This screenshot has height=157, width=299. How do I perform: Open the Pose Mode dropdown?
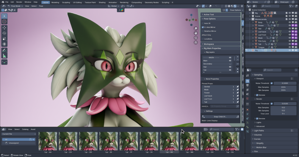[x=15, y=6]
